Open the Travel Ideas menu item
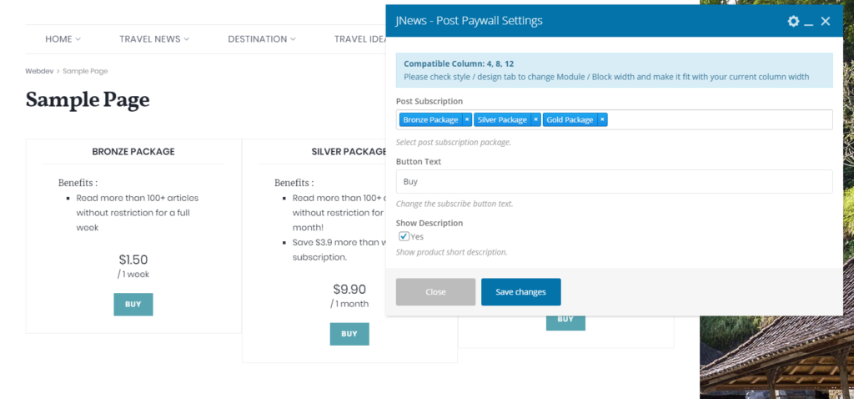Viewport: 854px width, 399px height. (x=360, y=39)
